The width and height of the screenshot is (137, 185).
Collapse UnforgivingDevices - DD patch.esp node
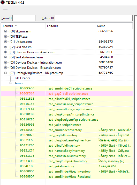5,73
